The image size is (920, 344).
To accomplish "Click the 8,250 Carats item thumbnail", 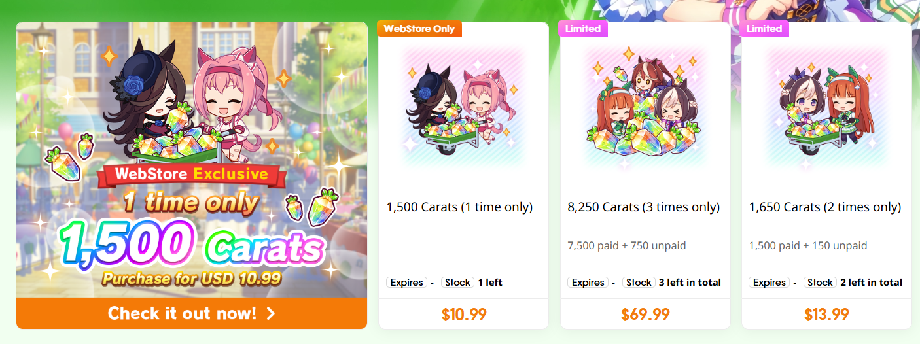I will [645, 107].
